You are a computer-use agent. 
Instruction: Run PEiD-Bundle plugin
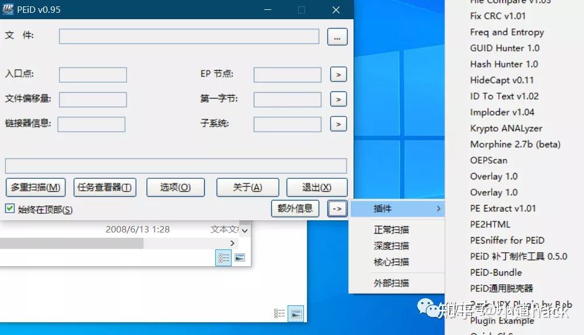(x=496, y=272)
